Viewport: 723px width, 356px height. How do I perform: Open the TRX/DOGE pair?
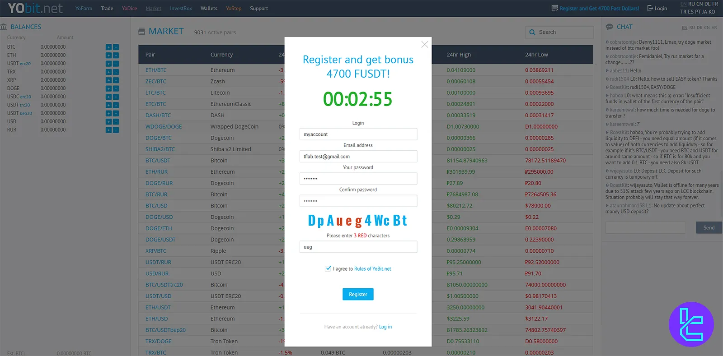[159, 341]
